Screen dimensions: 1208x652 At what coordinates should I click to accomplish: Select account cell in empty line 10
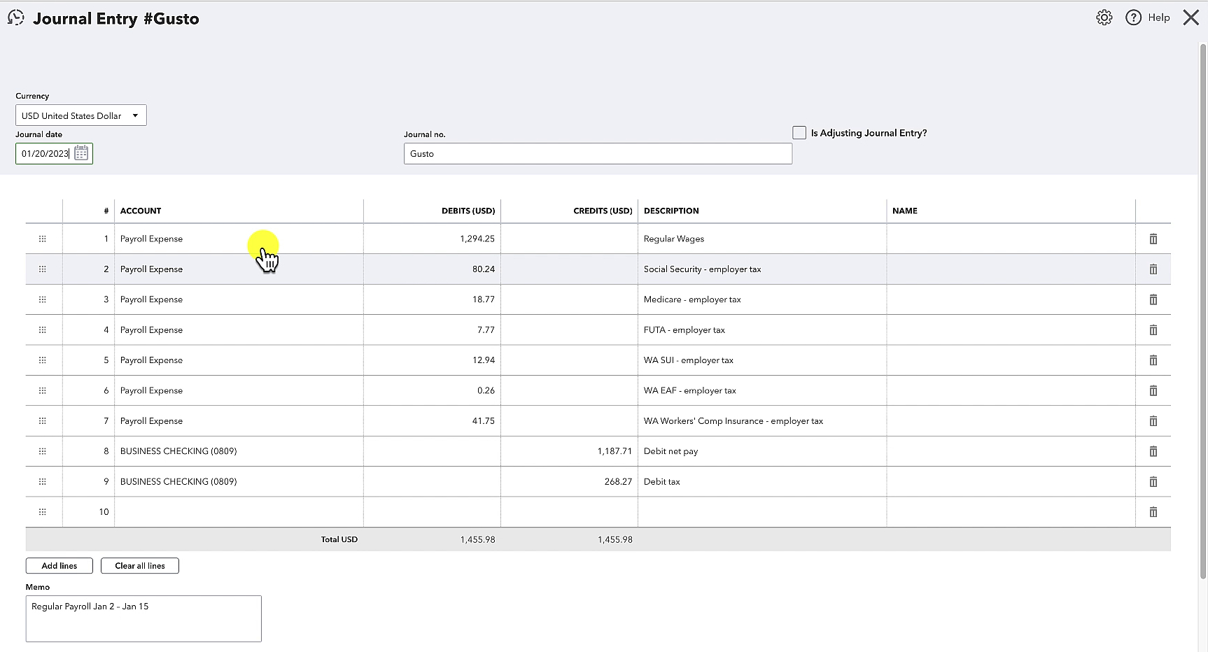[x=239, y=512]
